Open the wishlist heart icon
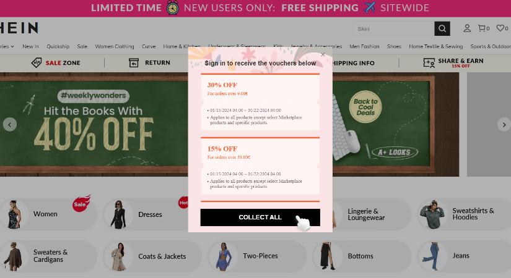The image size is (511, 278). [500, 28]
